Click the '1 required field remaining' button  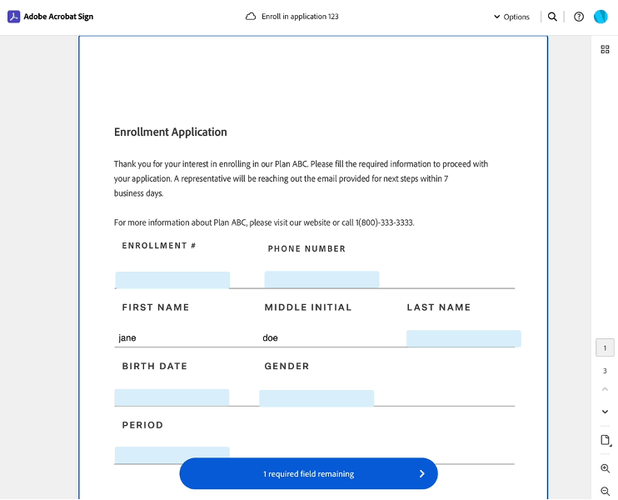(308, 473)
